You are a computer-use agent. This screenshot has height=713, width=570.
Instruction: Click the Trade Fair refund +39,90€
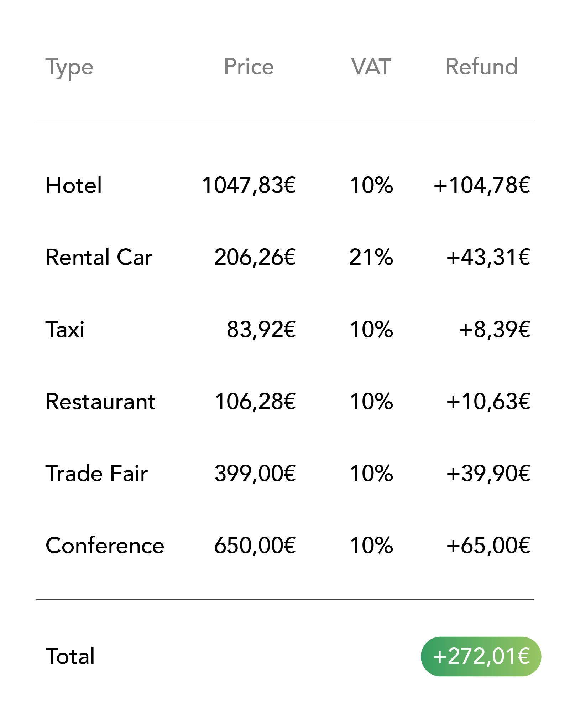tap(488, 474)
